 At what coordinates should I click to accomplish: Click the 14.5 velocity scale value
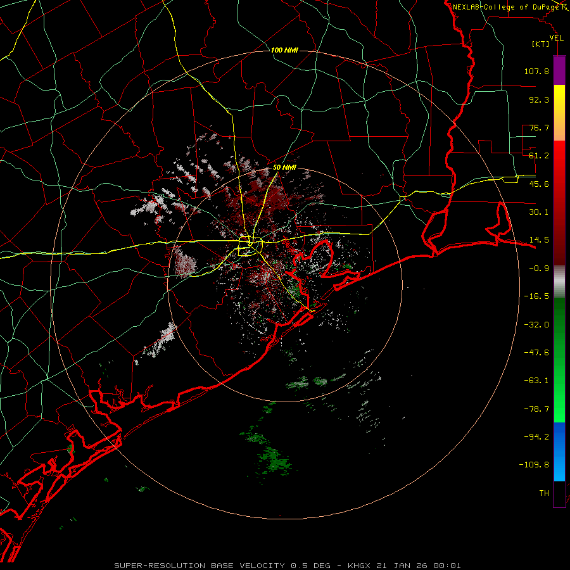click(539, 240)
